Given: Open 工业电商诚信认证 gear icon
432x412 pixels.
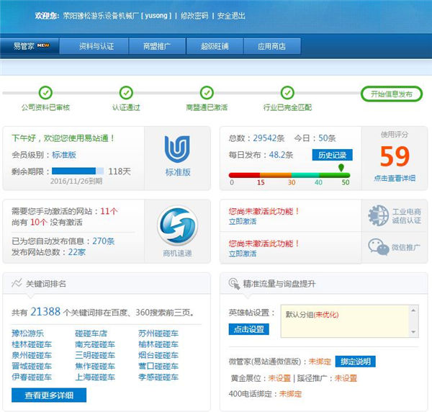Looking at the screenshot, I should coord(378,215).
